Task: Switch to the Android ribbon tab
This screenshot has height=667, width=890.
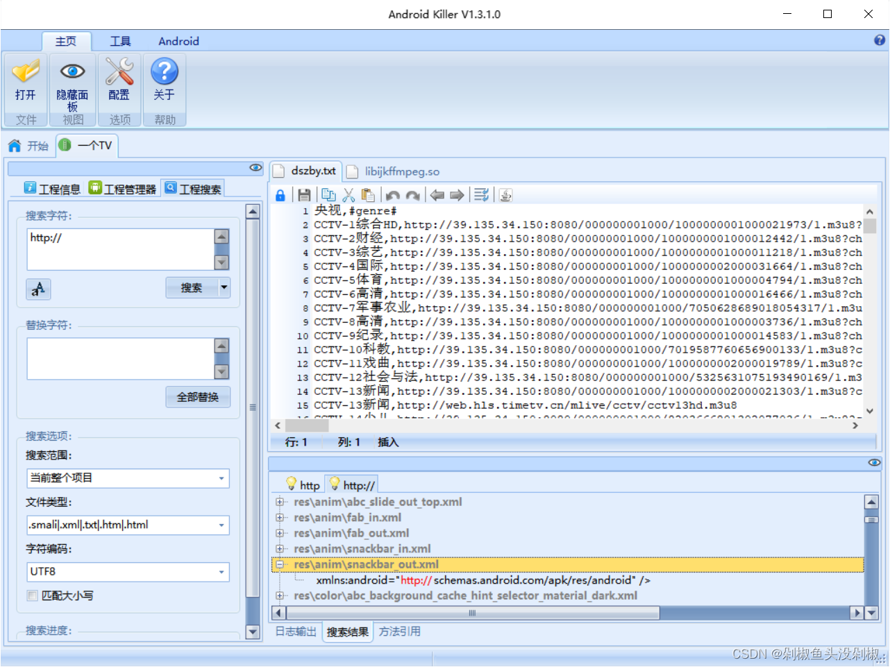Action: click(x=178, y=41)
